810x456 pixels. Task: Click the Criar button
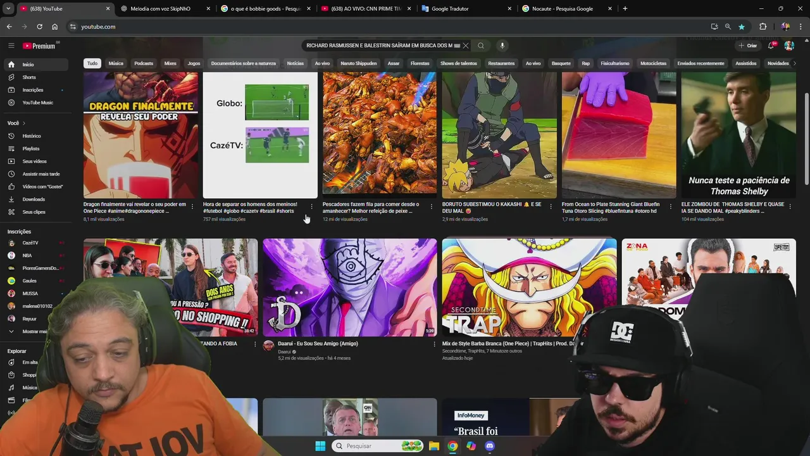coord(747,46)
